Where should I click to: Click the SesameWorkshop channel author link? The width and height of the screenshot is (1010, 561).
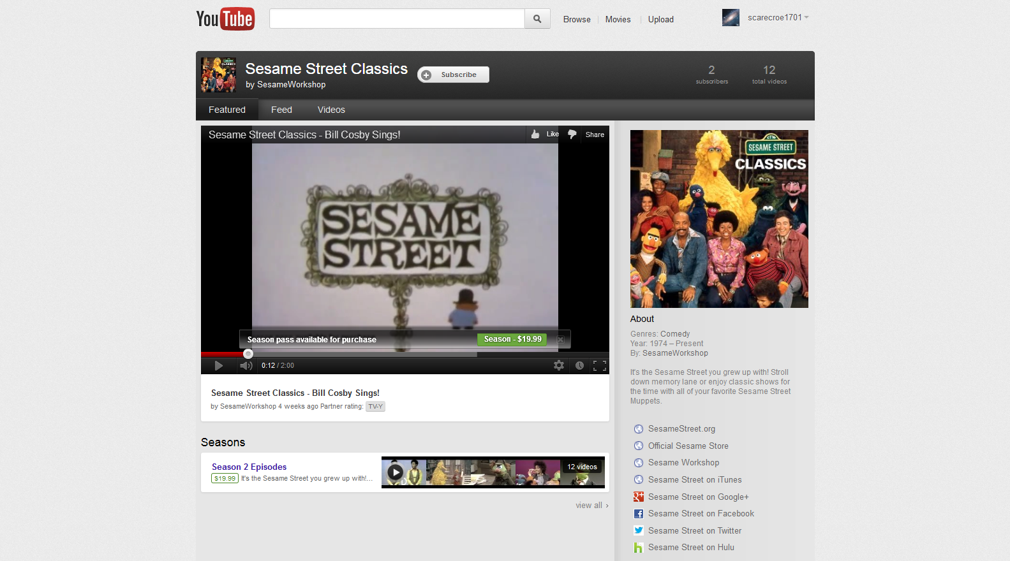coord(248,407)
